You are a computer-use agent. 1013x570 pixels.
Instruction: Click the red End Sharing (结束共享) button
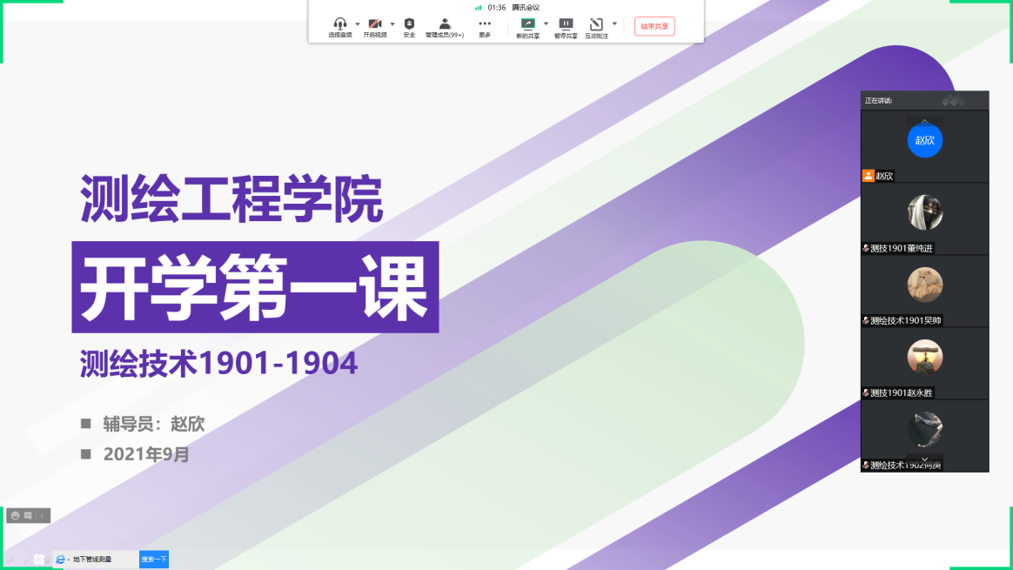click(654, 26)
